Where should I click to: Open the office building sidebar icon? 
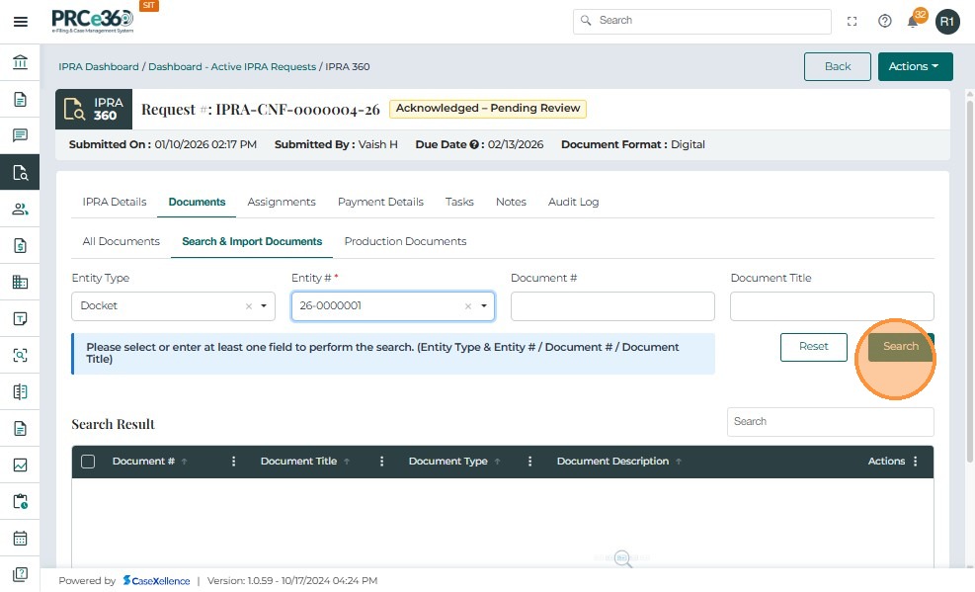(x=20, y=282)
